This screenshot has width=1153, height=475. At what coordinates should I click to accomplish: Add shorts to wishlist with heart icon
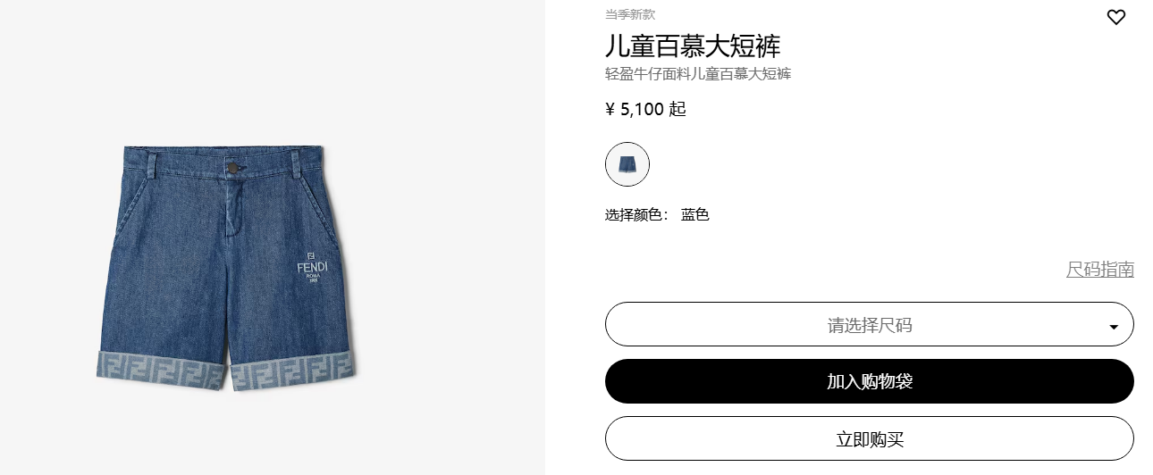click(1115, 17)
